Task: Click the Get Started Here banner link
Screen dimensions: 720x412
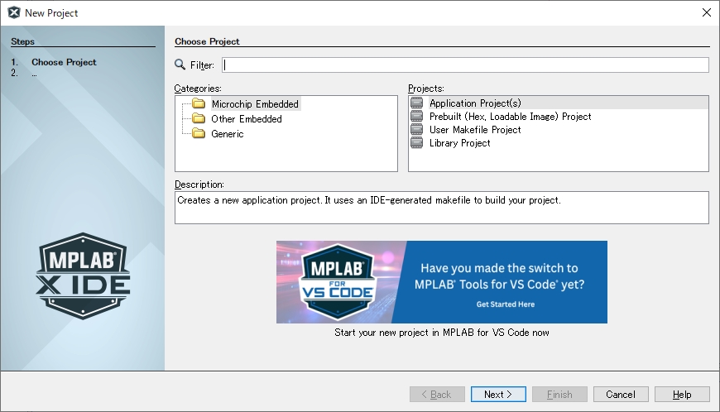Action: (x=505, y=304)
